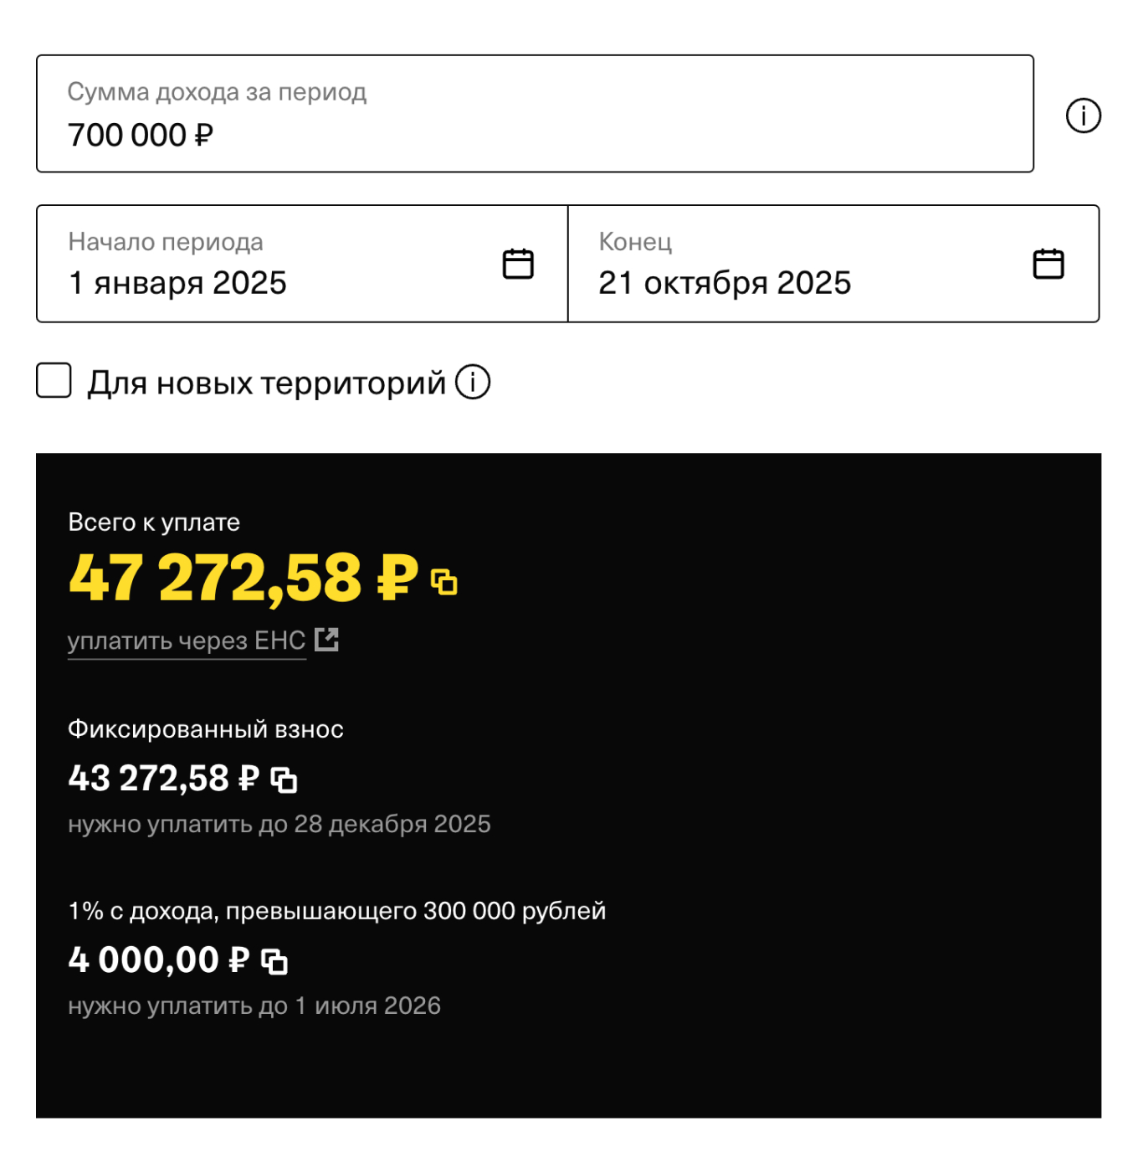Open the calendar icon for period start
1138x1173 pixels.
(x=518, y=262)
